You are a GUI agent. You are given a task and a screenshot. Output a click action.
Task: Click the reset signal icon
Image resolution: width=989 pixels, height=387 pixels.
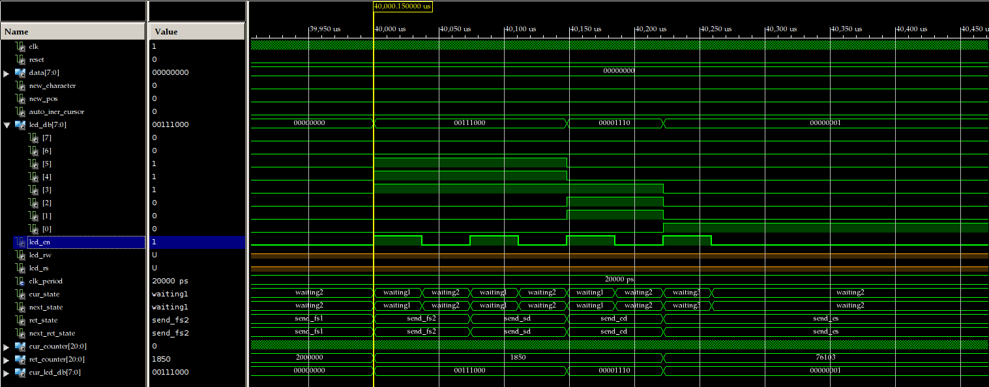20,59
